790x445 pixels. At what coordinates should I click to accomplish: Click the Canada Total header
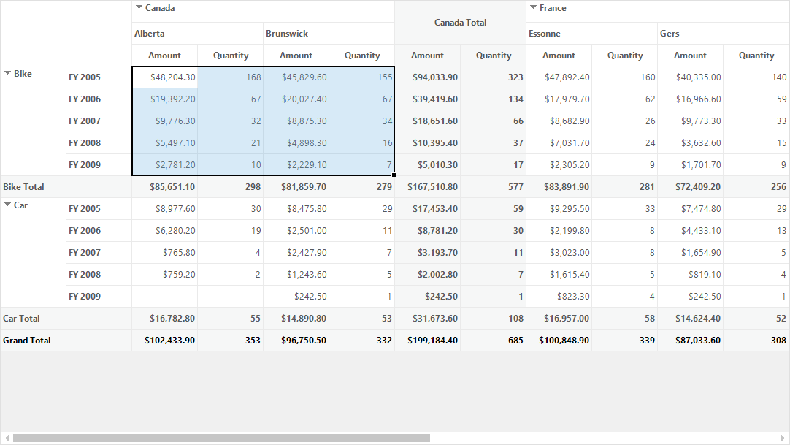pyautogui.click(x=460, y=22)
